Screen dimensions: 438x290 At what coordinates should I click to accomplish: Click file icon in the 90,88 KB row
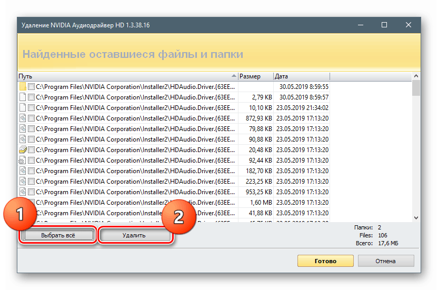[23, 139]
